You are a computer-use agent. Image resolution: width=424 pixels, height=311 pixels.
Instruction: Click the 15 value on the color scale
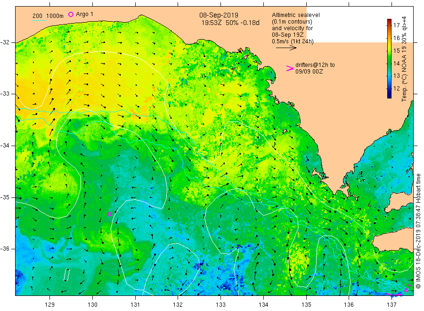(x=396, y=50)
